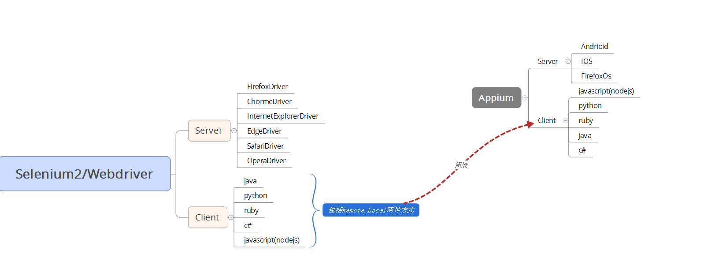Select ruby under Selenium Client

coord(251,210)
